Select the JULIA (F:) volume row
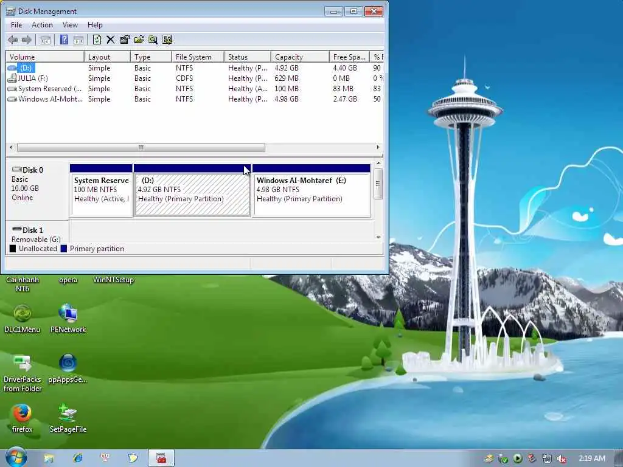Screen dimensions: 623x467 195,78
